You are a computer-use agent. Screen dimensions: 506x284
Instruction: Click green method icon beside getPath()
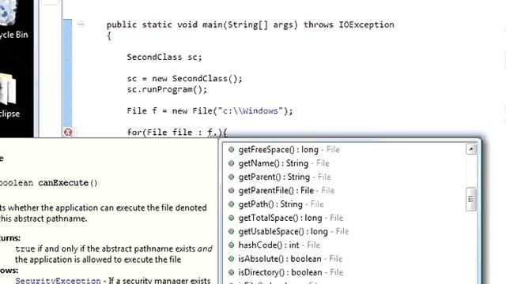231,204
